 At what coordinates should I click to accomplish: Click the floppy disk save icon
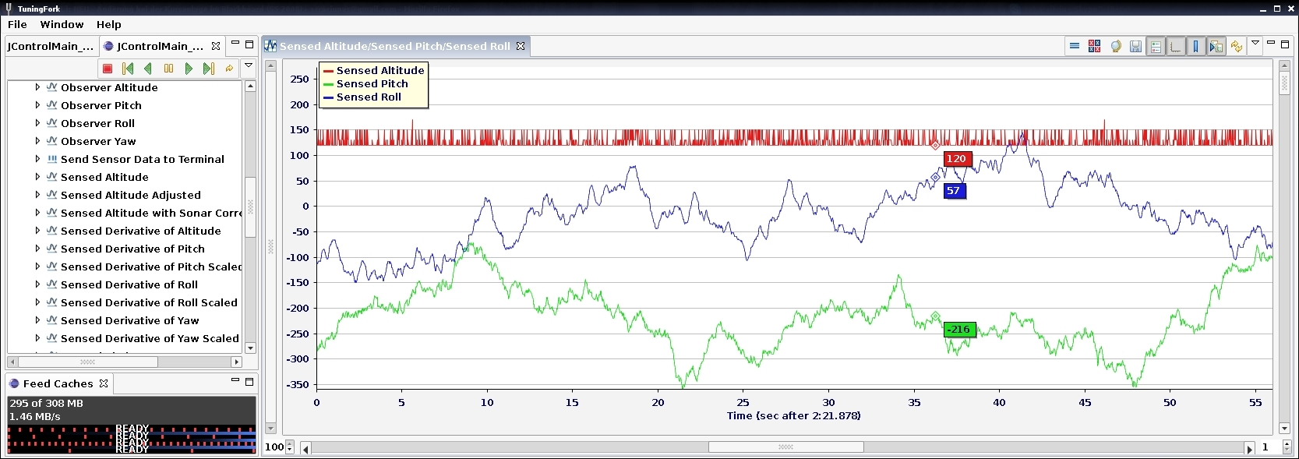(1135, 47)
